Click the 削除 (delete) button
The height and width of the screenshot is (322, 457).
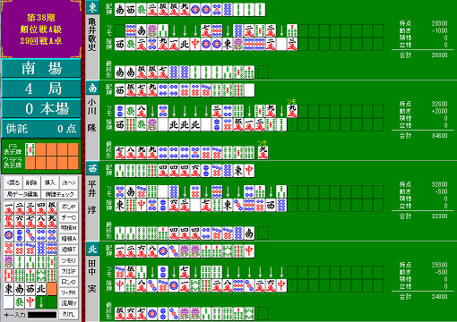pyautogui.click(x=31, y=182)
